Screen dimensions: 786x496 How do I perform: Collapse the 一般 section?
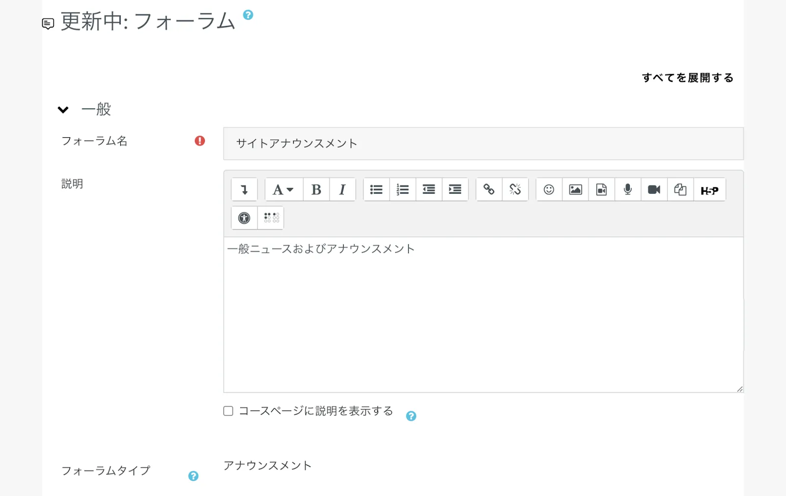tap(63, 109)
